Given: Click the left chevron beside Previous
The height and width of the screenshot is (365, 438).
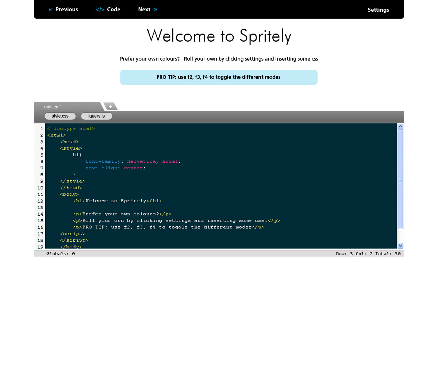Looking at the screenshot, I should 50,9.
